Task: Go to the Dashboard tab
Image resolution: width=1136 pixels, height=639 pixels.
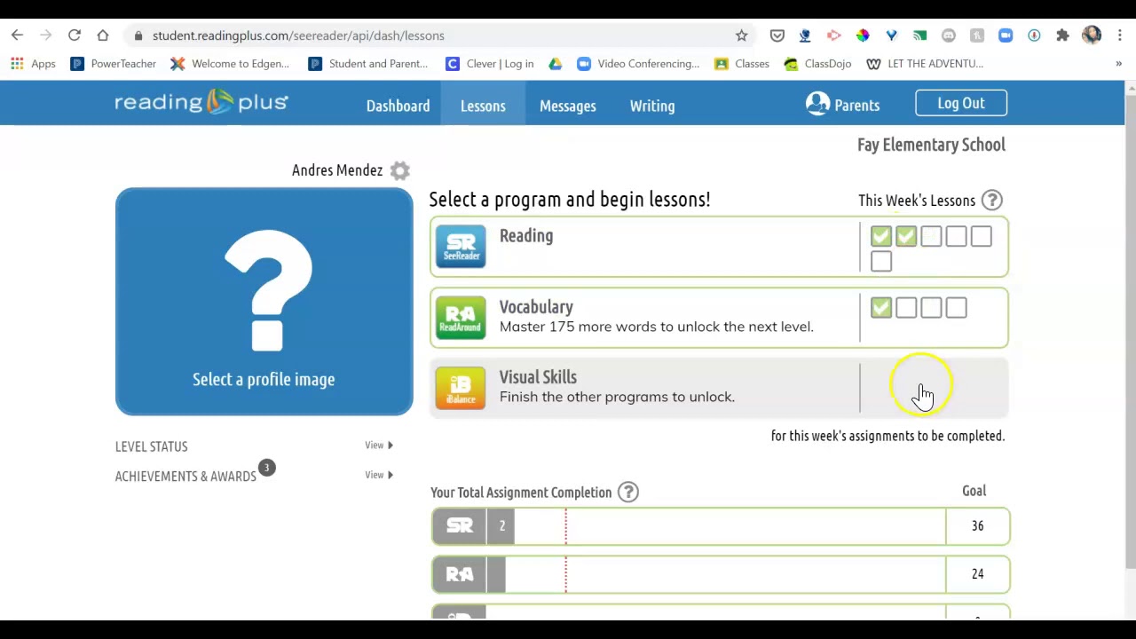Action: [x=398, y=106]
